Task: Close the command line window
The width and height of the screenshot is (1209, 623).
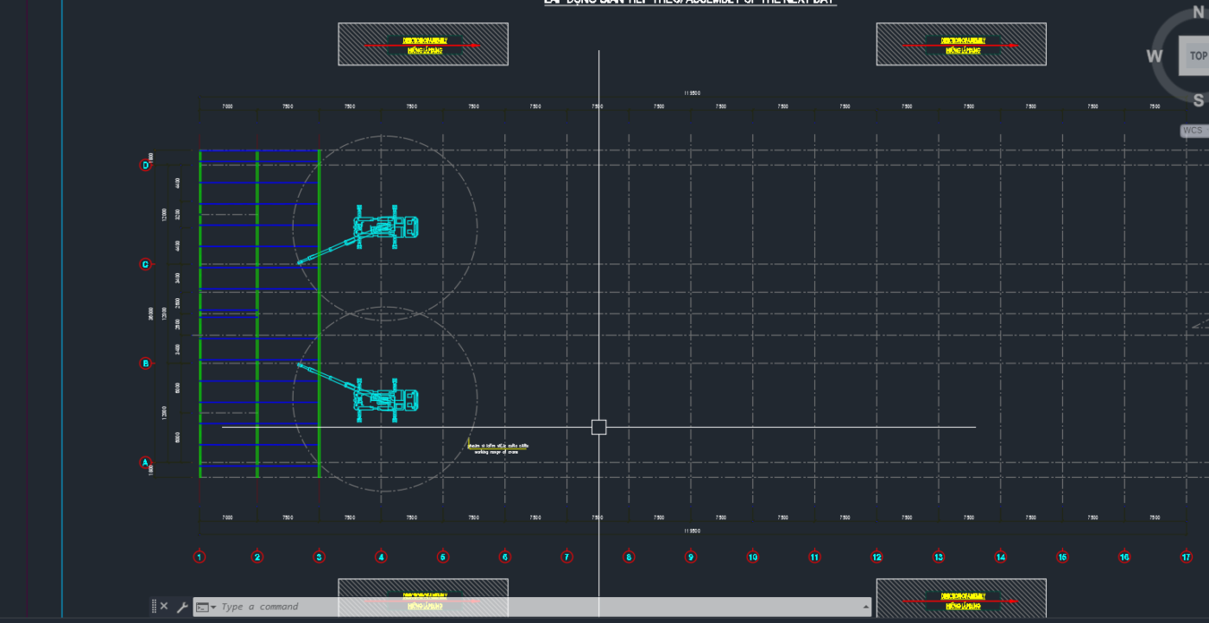Action: pos(164,607)
